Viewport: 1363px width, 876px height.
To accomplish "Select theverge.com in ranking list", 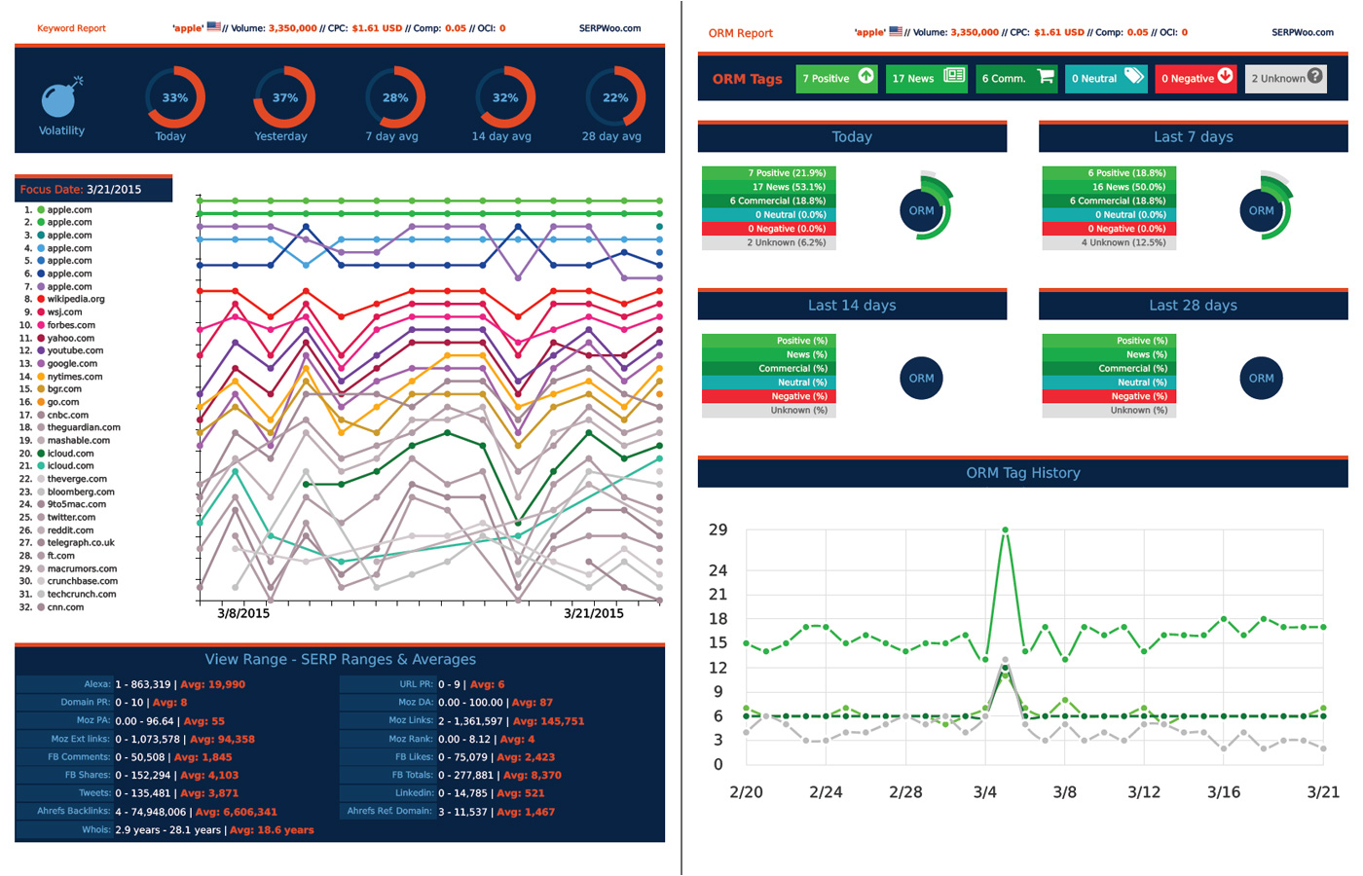I will coord(77,479).
